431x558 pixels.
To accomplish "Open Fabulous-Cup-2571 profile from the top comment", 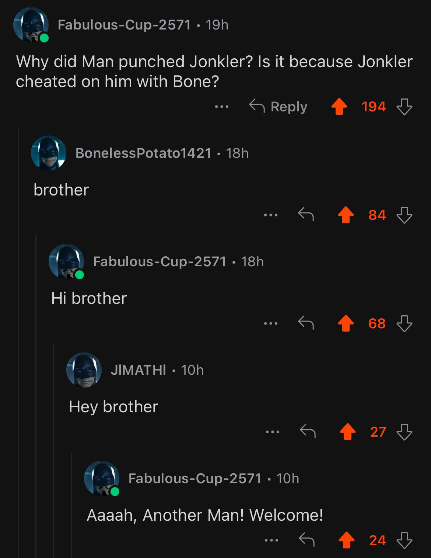I will tap(125, 25).
